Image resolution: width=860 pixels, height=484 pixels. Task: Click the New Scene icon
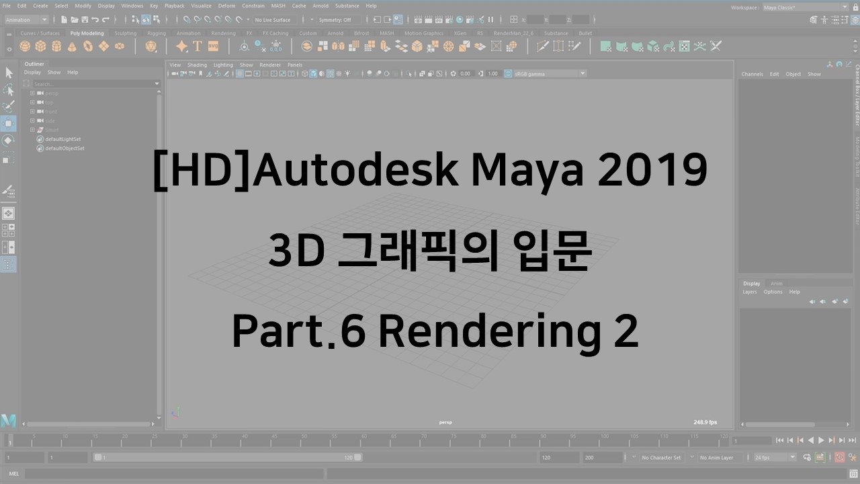pyautogui.click(x=65, y=19)
